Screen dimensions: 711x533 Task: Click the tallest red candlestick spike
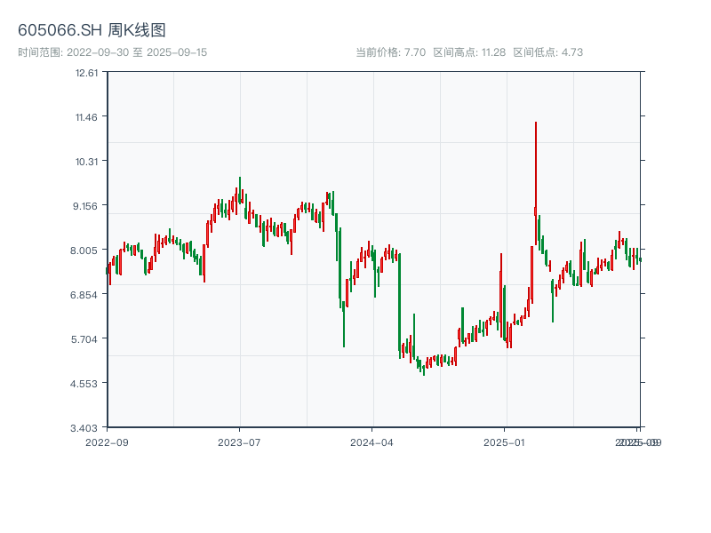coord(536,169)
